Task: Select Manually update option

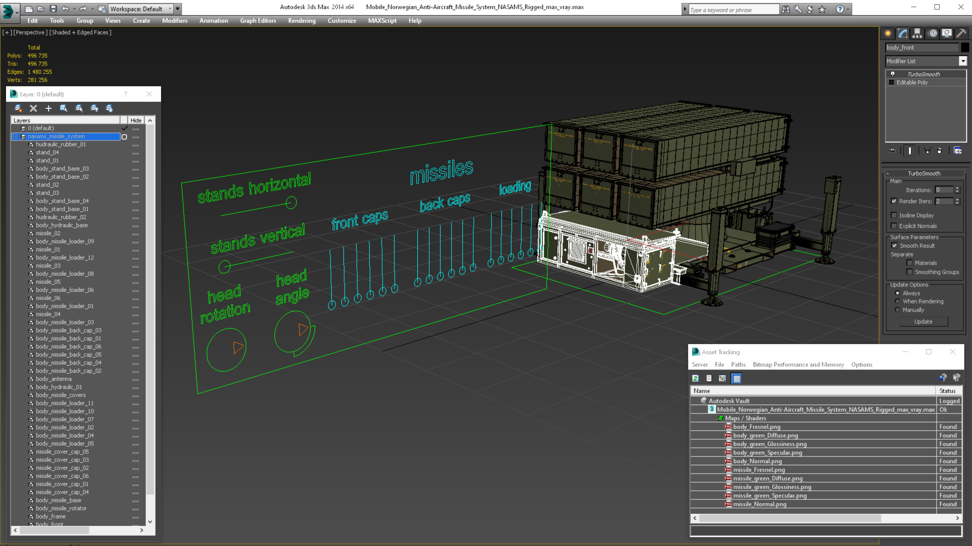Action: point(898,310)
